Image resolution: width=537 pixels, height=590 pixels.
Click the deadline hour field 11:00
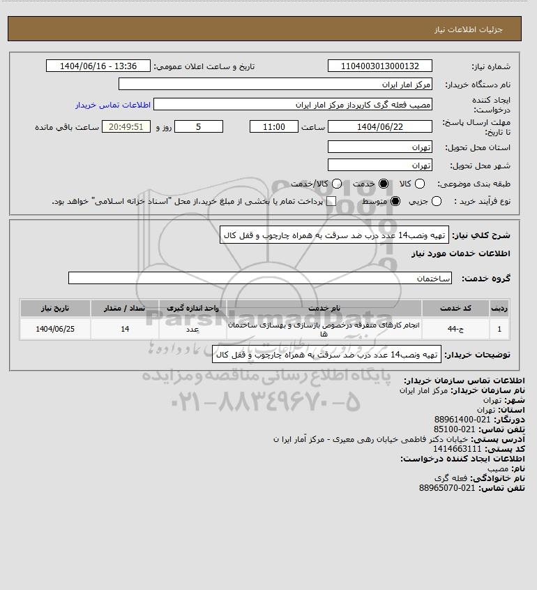pos(274,126)
